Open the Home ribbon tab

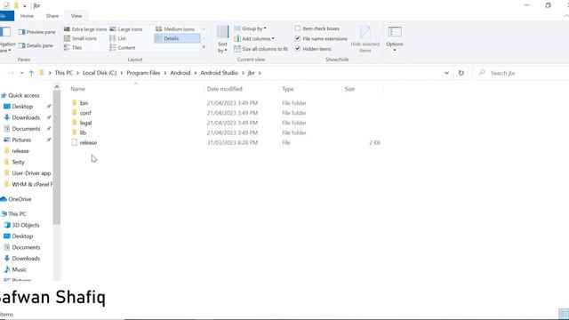click(27, 16)
